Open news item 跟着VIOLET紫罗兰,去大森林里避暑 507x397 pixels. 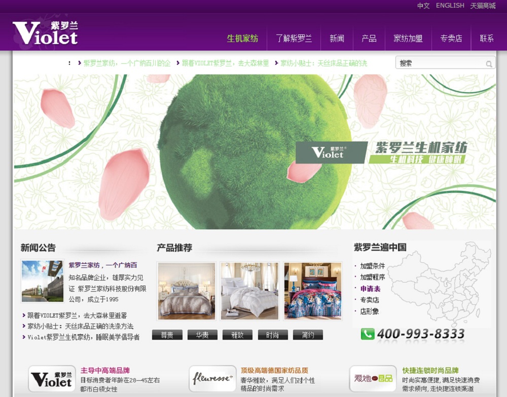(x=77, y=315)
